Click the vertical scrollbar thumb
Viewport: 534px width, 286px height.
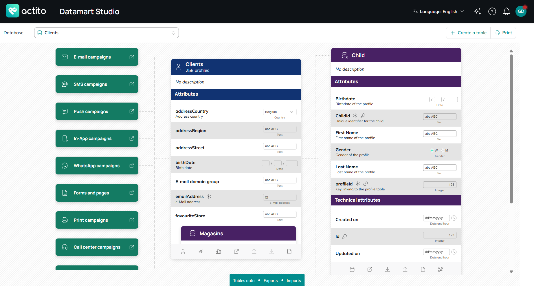[x=511, y=129]
